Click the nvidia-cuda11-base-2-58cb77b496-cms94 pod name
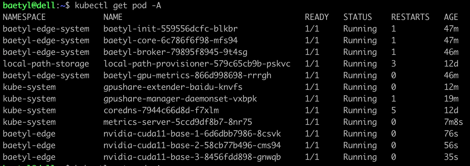The image size is (470, 166). (192, 145)
